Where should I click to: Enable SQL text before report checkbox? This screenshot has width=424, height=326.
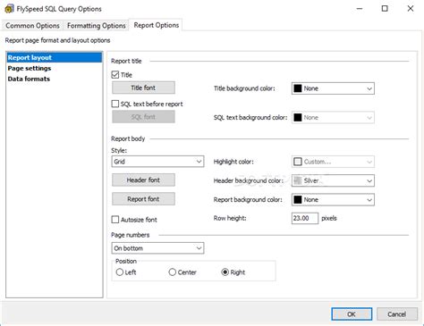(115, 104)
